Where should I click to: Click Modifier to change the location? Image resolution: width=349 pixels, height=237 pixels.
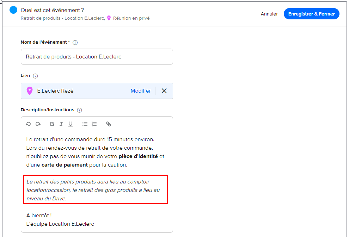[140, 91]
